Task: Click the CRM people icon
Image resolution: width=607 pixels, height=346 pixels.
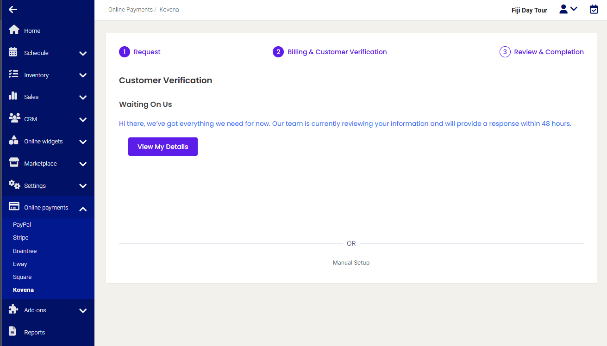Action: (14, 117)
